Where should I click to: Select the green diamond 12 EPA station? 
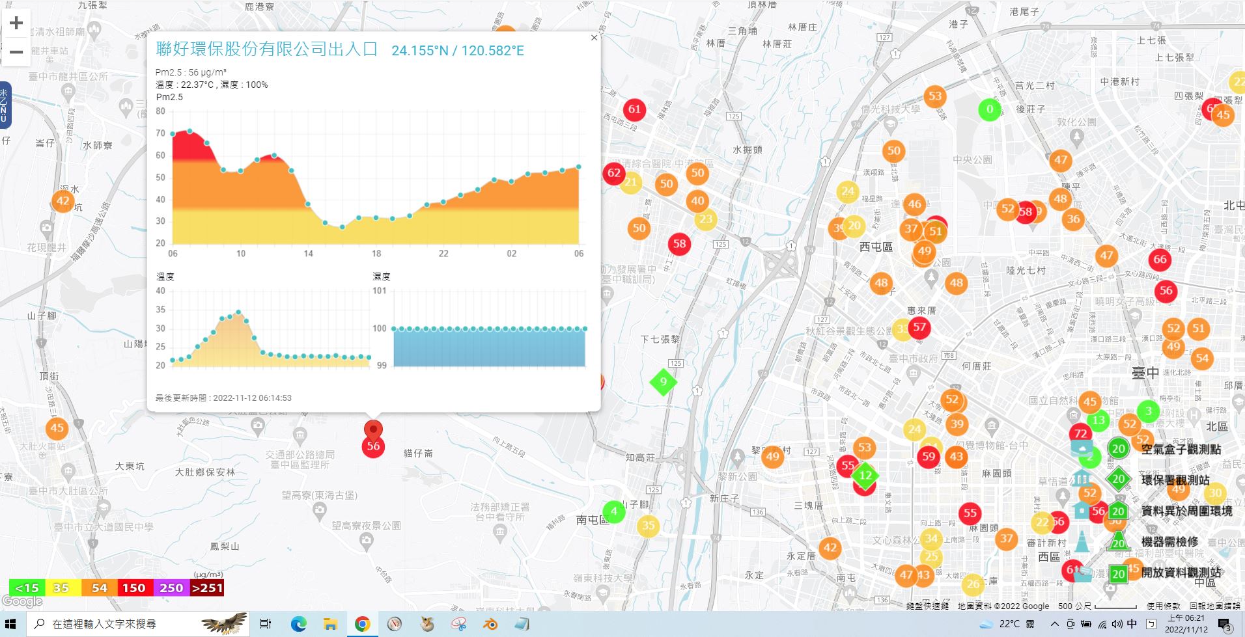point(865,475)
